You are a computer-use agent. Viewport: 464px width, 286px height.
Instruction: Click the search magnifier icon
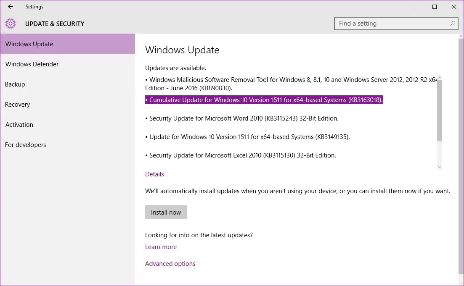coord(452,24)
